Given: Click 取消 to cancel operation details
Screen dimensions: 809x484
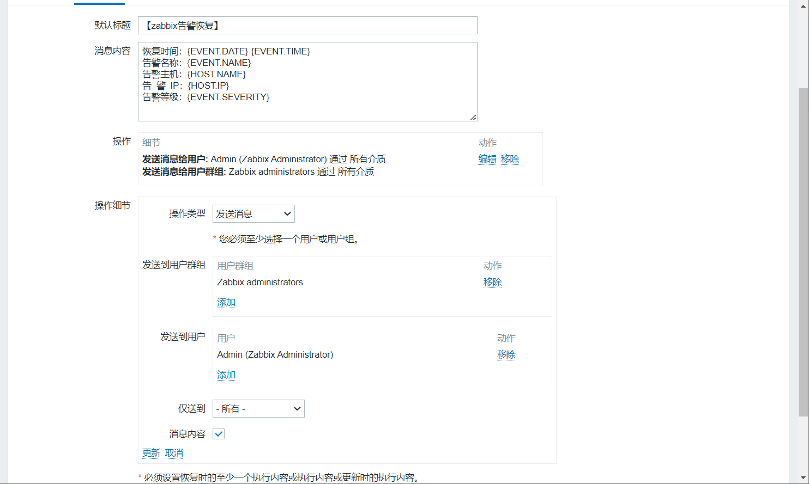Looking at the screenshot, I should click(174, 453).
